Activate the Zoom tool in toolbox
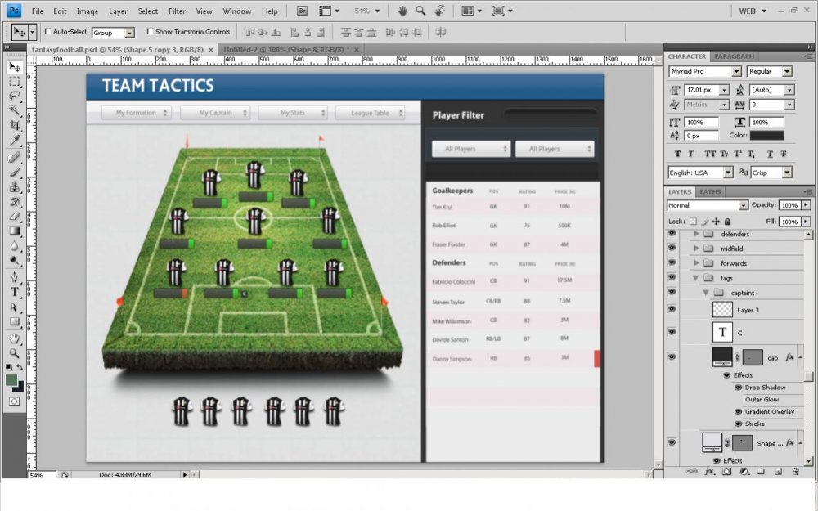818x511 pixels. [x=15, y=353]
